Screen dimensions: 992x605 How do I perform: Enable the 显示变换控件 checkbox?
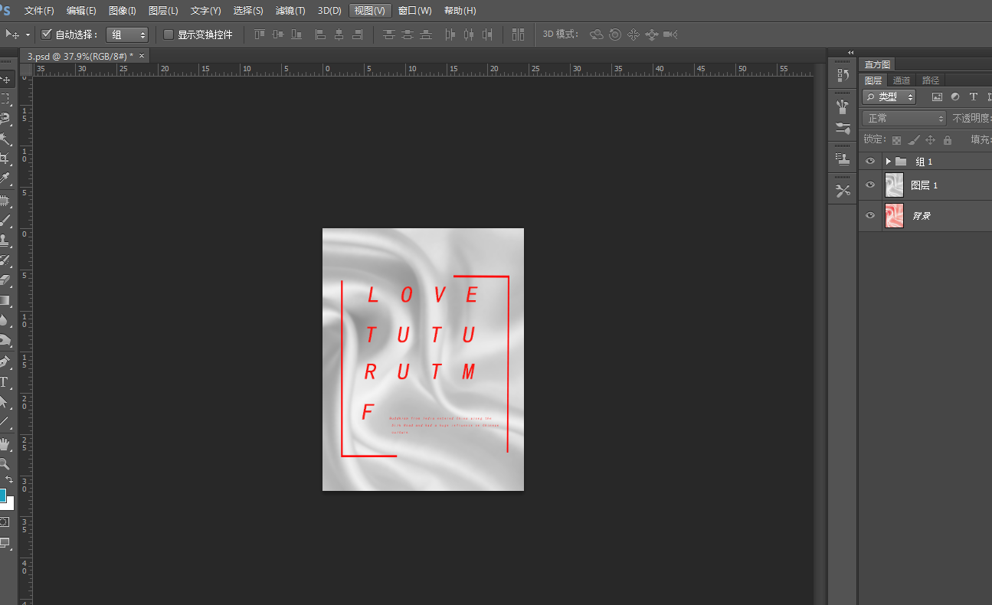click(169, 34)
